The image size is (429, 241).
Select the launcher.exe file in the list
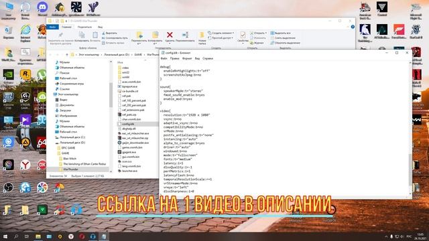(127, 171)
